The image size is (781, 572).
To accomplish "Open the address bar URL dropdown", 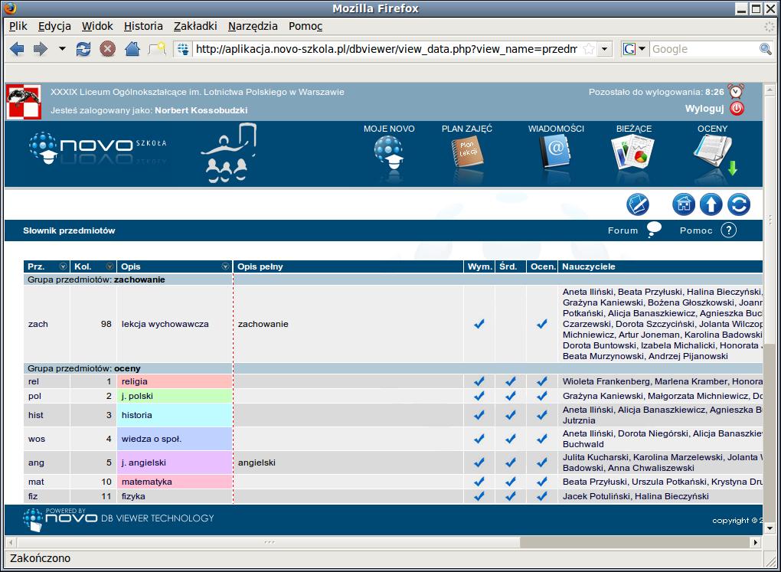I will coord(605,49).
